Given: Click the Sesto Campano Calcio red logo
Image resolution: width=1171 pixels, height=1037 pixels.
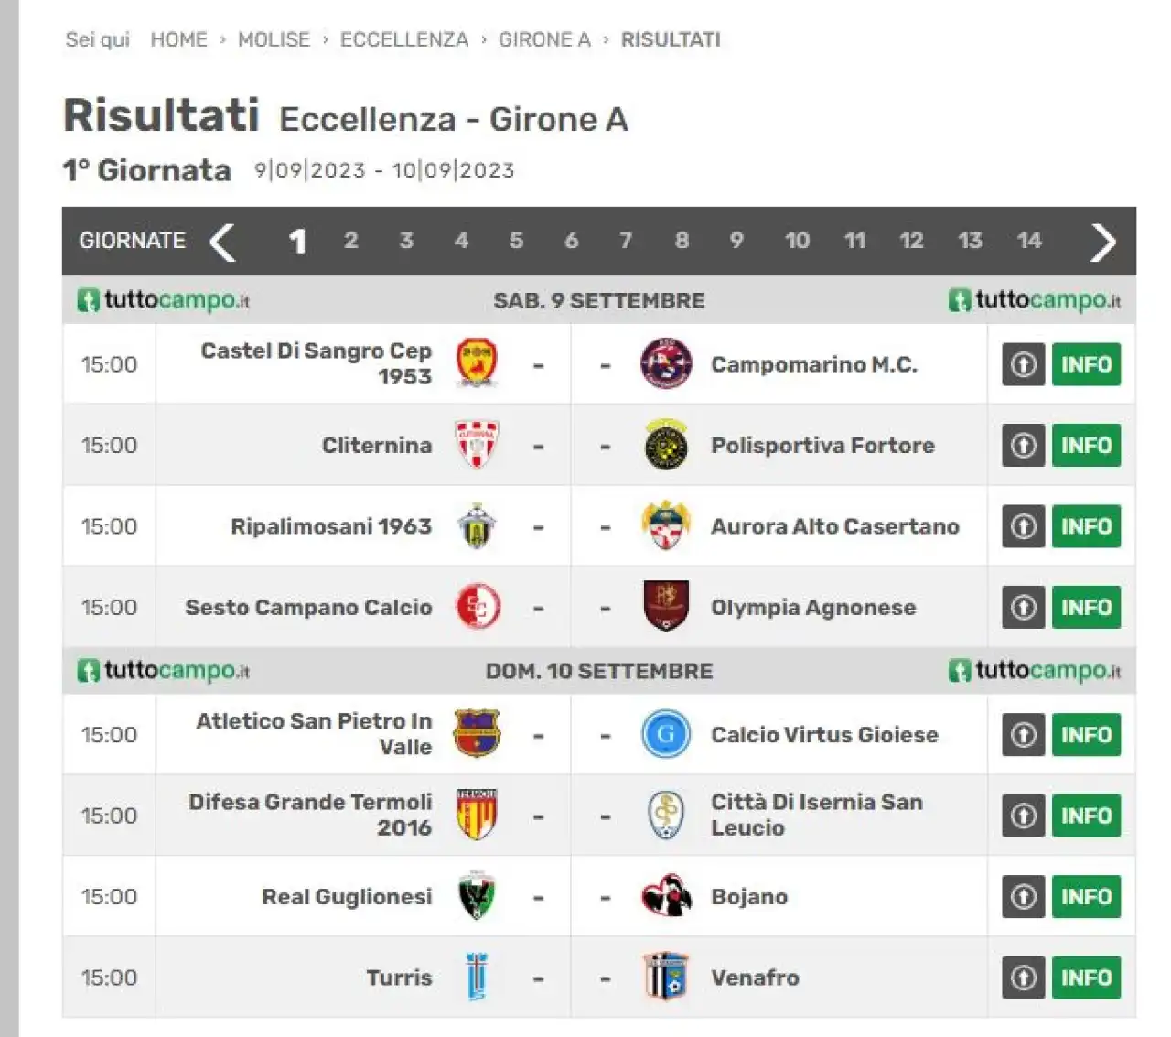Looking at the screenshot, I should click(x=478, y=607).
